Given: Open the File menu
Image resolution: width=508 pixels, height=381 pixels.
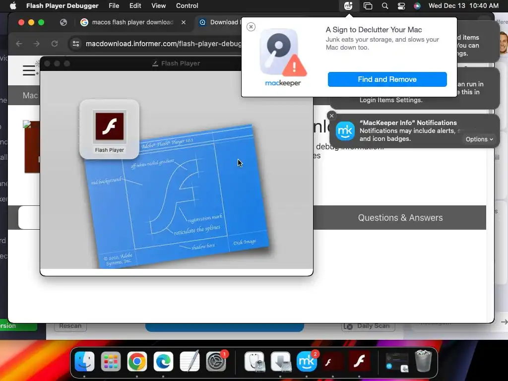Looking at the screenshot, I should pyautogui.click(x=114, y=5).
